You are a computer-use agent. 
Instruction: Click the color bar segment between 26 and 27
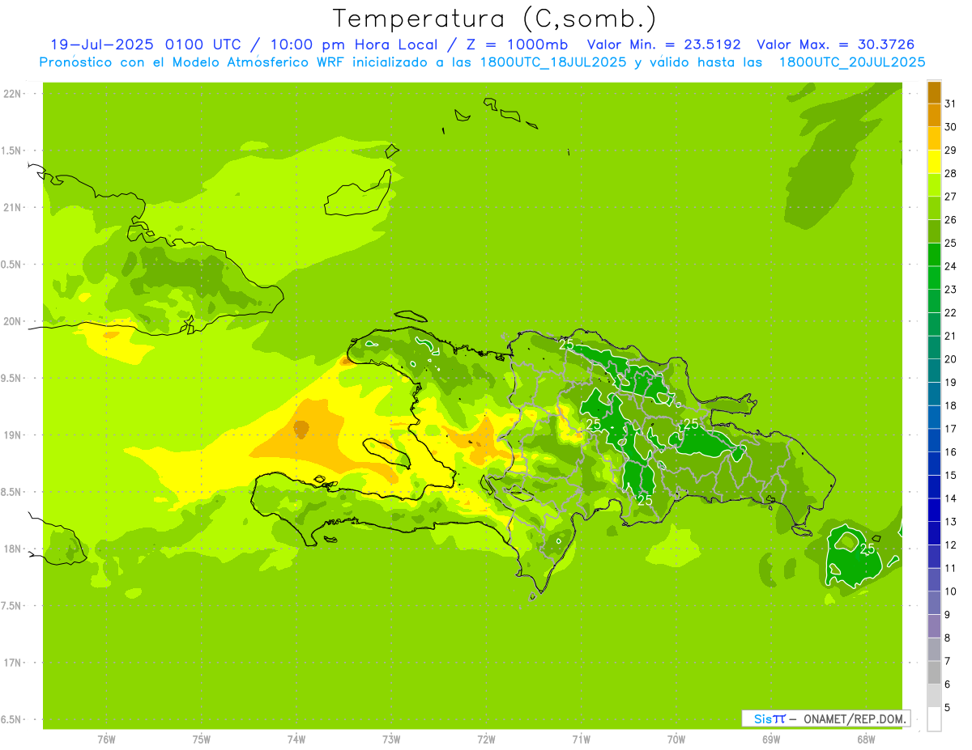click(934, 208)
